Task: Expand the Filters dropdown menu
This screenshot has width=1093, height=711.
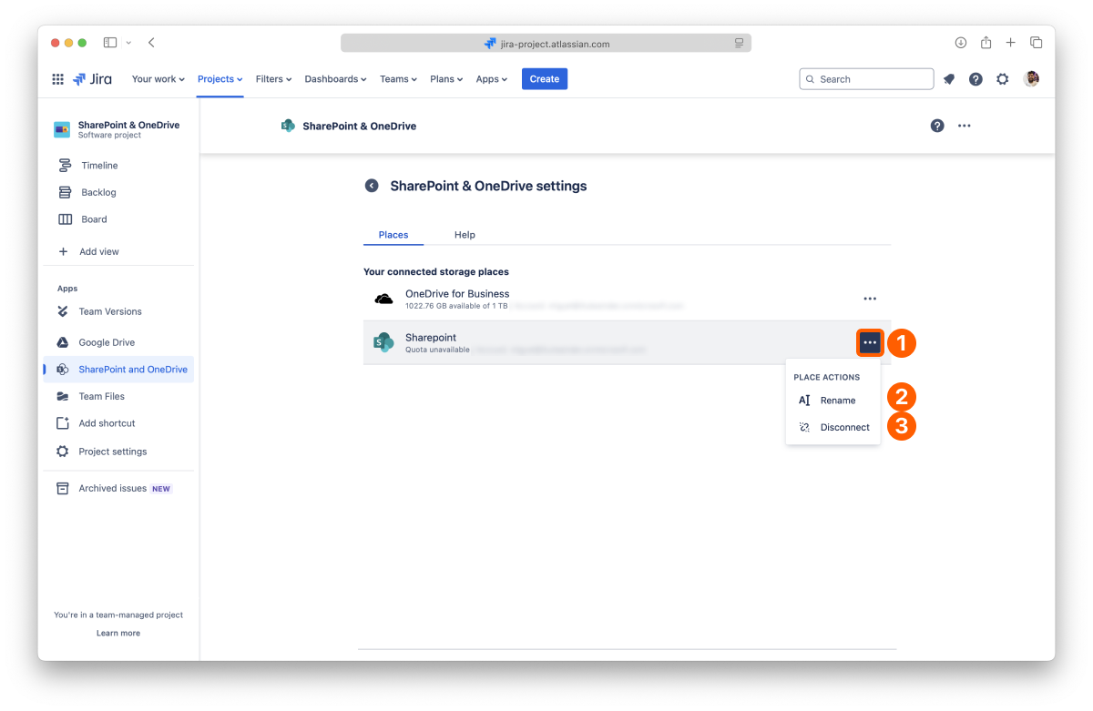Action: click(273, 79)
